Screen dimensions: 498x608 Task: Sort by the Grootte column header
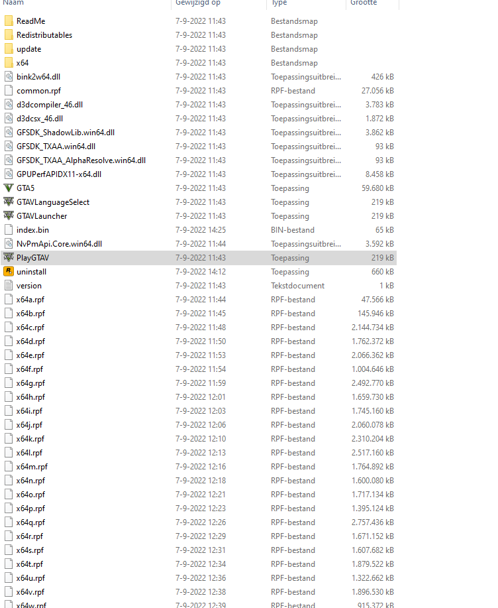tap(364, 3)
